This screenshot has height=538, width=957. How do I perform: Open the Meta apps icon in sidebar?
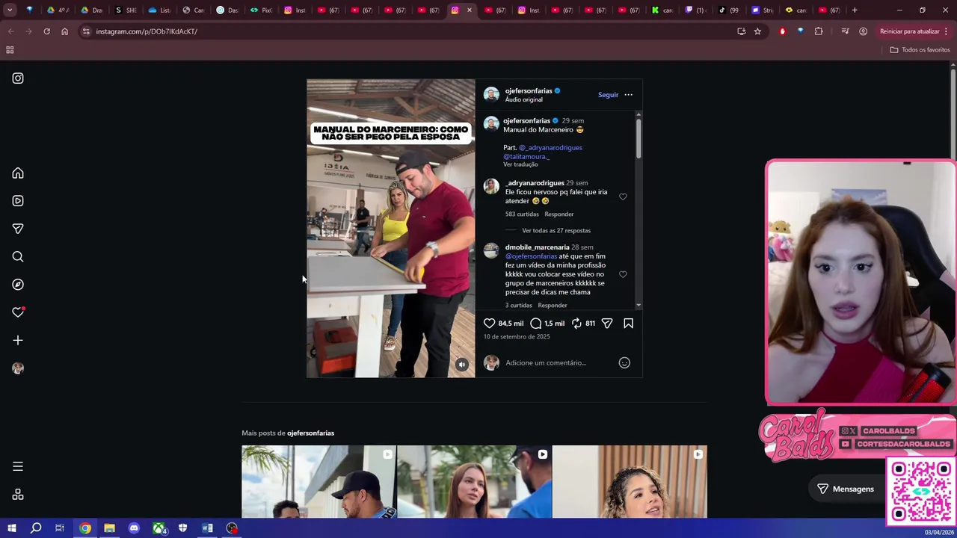point(18,495)
